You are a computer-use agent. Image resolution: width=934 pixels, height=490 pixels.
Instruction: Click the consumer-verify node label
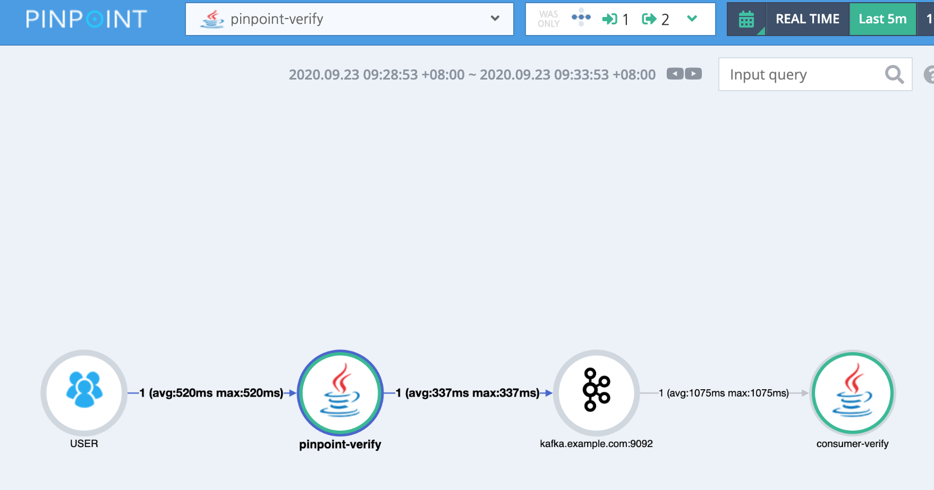[x=852, y=444]
